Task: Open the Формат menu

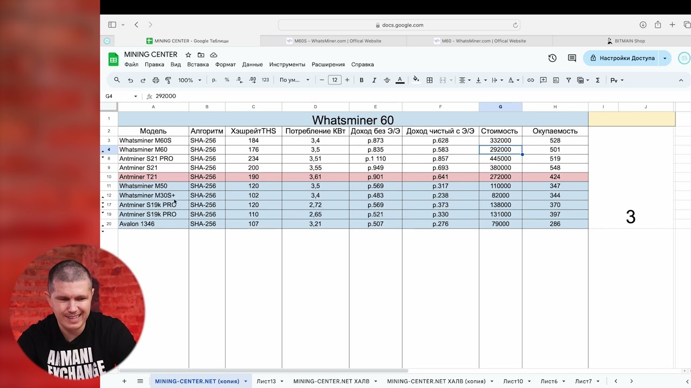Action: (x=226, y=65)
